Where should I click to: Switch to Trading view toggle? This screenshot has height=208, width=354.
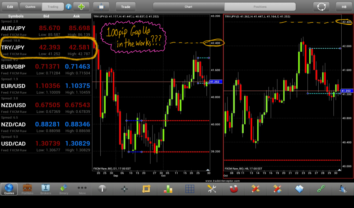53,6
